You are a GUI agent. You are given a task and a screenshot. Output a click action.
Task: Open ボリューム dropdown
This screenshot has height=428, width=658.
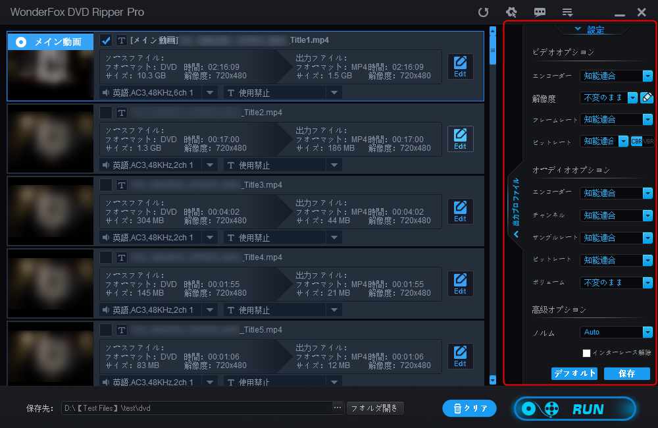617,282
